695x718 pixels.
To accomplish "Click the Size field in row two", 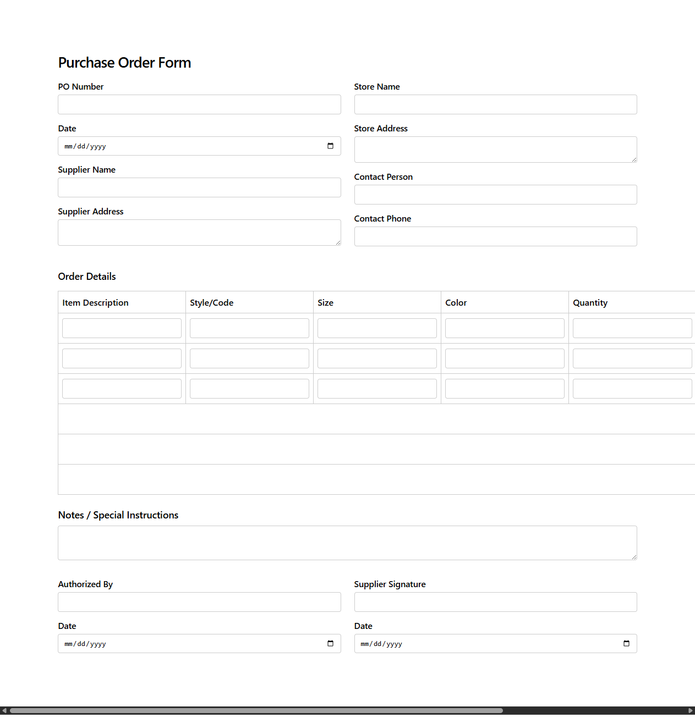I will (376, 358).
